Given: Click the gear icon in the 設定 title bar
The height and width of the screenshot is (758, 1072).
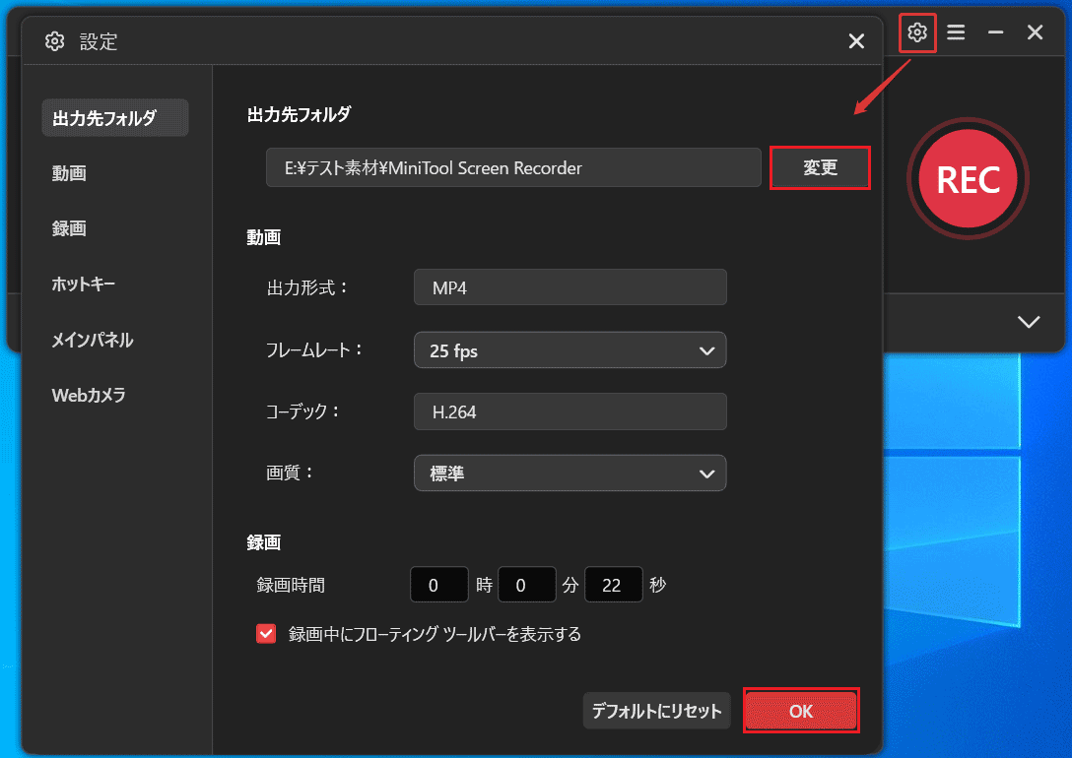Looking at the screenshot, I should tap(54, 41).
